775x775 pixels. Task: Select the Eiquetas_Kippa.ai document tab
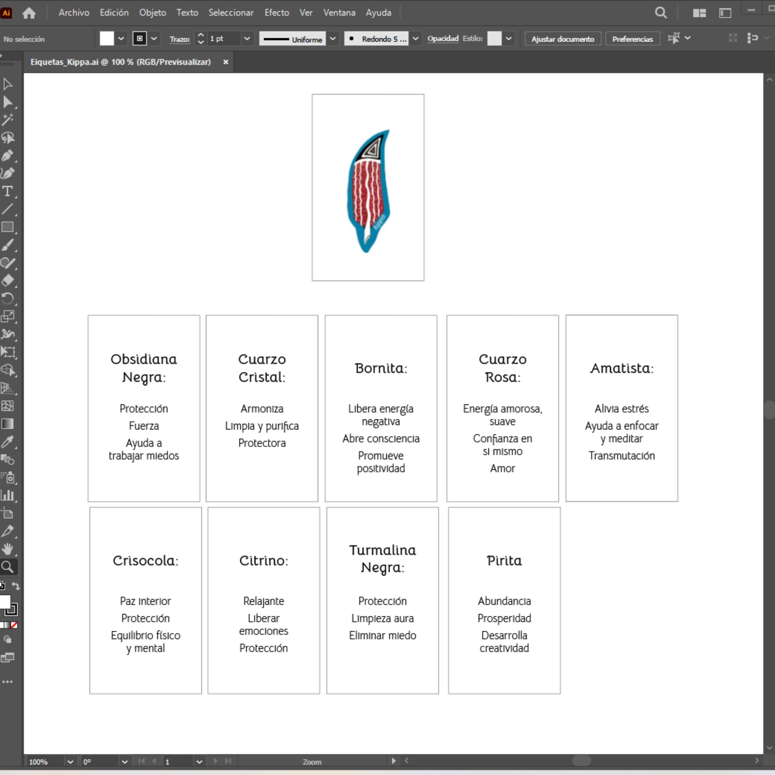coord(121,62)
